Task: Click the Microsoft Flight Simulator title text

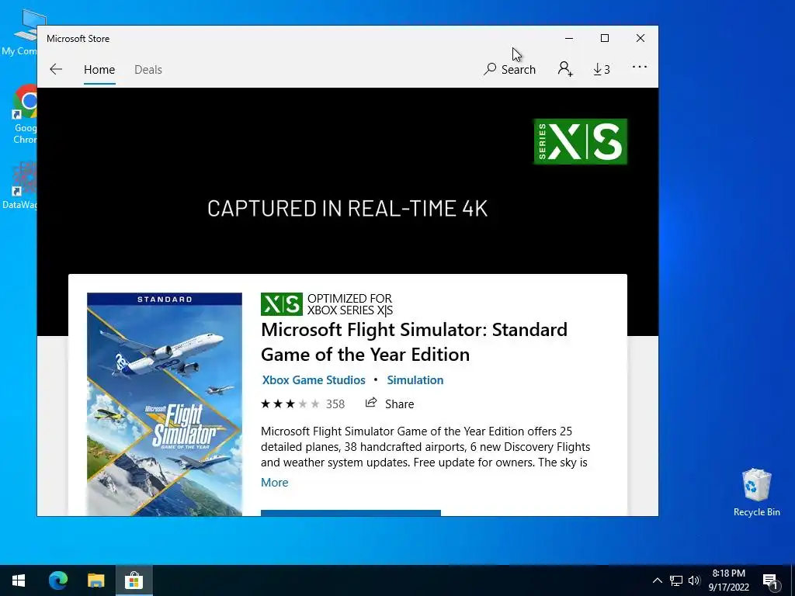Action: [x=414, y=342]
